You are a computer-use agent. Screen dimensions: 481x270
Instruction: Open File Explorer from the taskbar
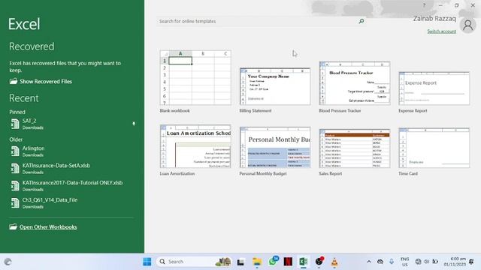257,262
